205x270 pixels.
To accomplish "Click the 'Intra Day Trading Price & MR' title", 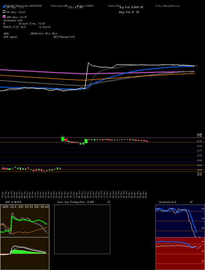I will point(75,202).
